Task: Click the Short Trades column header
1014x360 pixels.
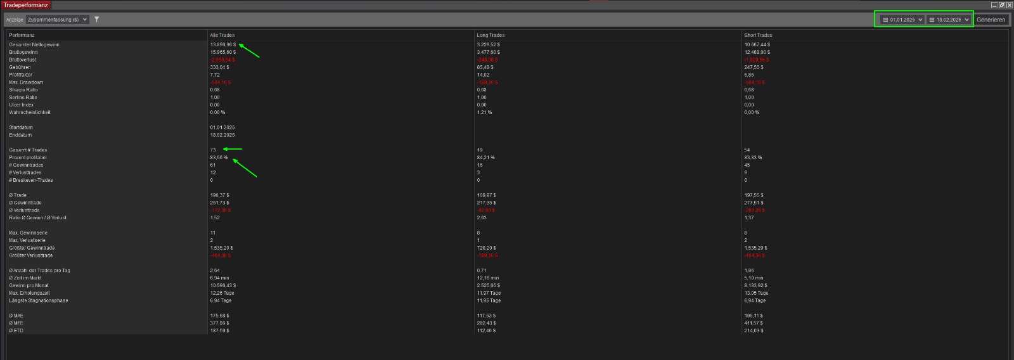Action: tap(758, 35)
